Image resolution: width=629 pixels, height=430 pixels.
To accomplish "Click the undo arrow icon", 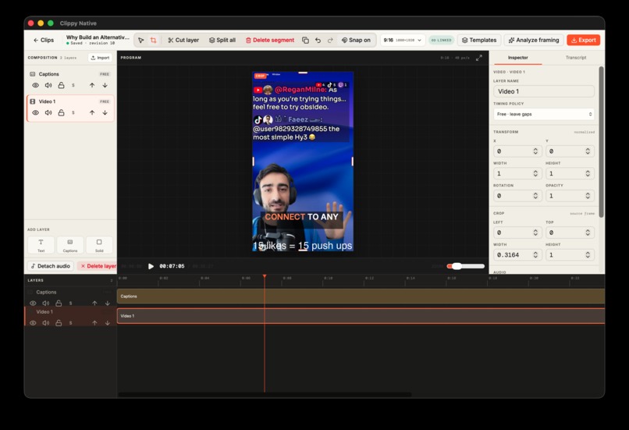I will (318, 40).
